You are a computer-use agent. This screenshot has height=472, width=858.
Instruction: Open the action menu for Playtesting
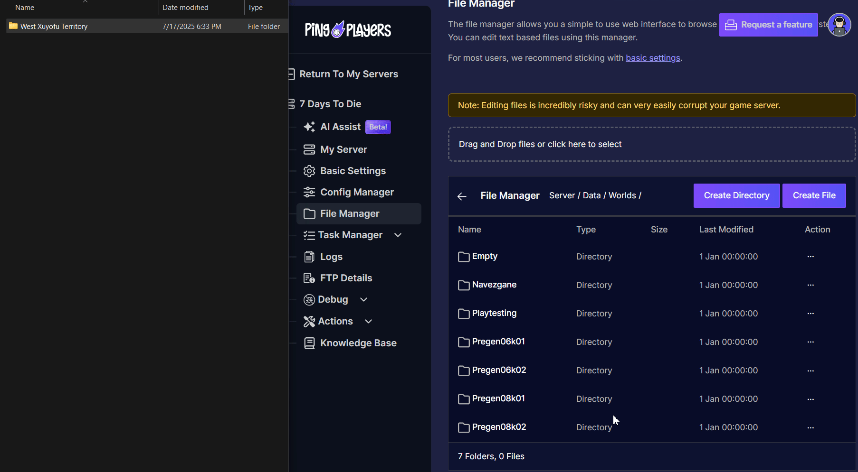810,314
